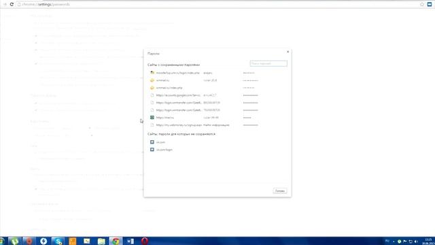Viewport: 435px width, 245px height.
Task: Click the green phone tray icon
Action: tap(399, 242)
